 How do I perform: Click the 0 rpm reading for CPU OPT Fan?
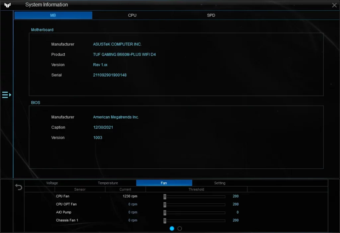(133, 204)
